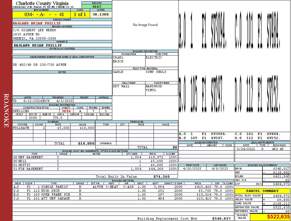Select UNF BASEMENT RPCN $18,972
The image size is (291, 221).
click(x=156, y=157)
